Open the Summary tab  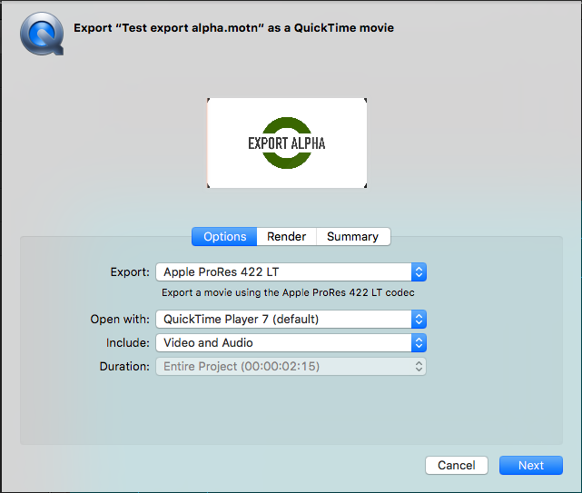(x=353, y=236)
